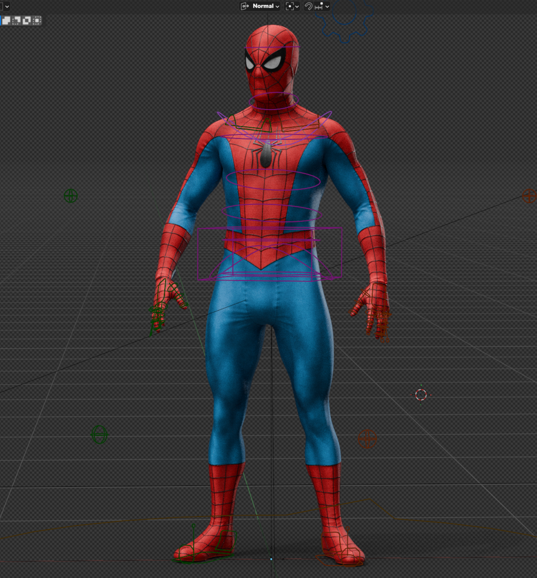Toggle the magnet snap icon
Image resolution: width=537 pixels, height=578 pixels.
[x=308, y=6]
